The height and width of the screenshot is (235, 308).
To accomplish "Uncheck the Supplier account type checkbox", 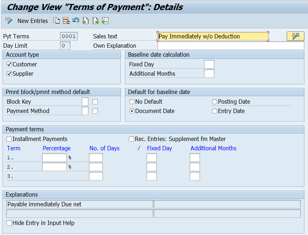I will [x=9, y=74].
